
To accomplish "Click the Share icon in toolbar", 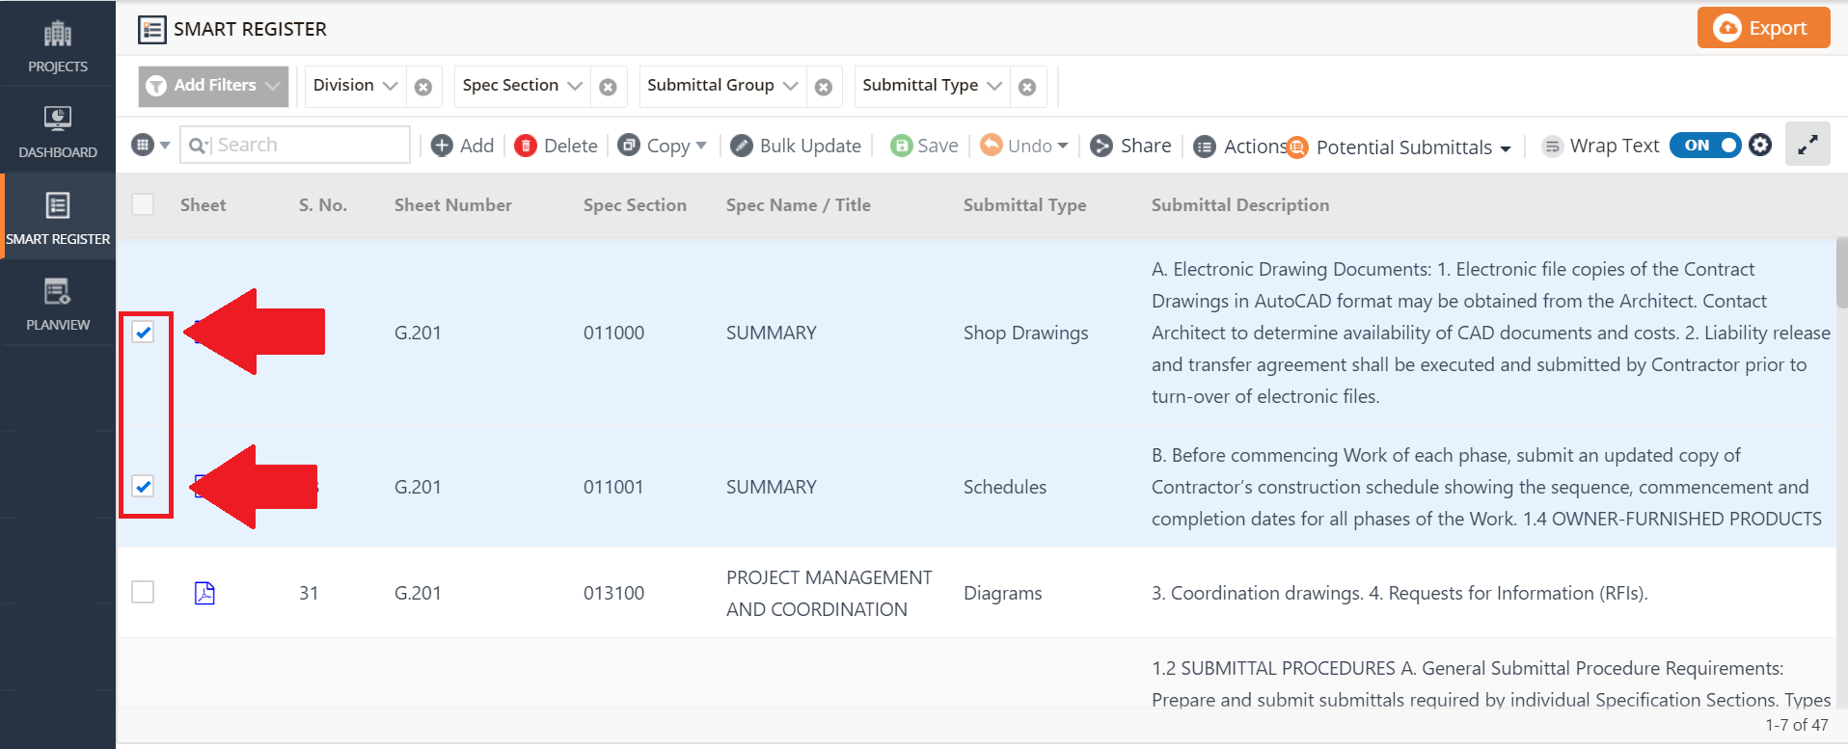I will (1101, 146).
